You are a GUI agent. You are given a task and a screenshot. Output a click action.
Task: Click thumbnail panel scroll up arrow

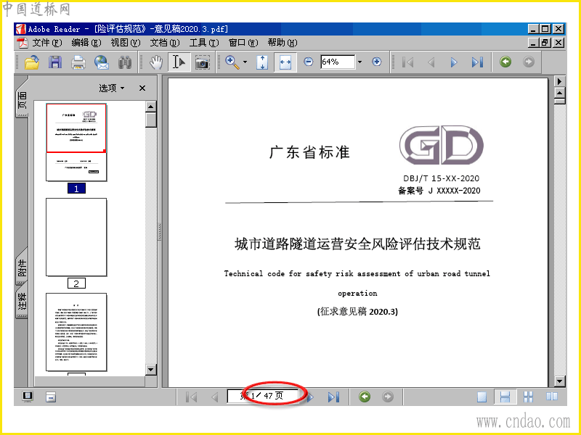click(150, 107)
